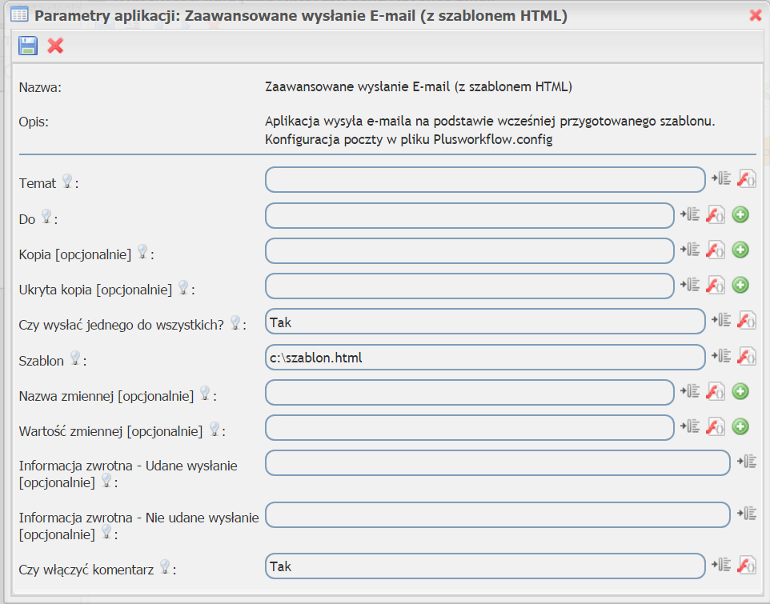Open variable list for Wartość zmiennej
Image resolution: width=770 pixels, height=604 pixels.
[x=690, y=426]
